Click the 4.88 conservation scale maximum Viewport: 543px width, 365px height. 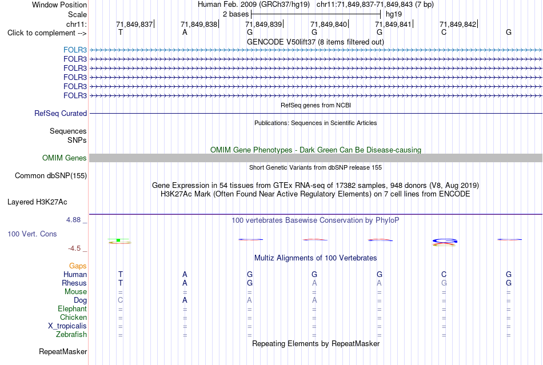(x=73, y=220)
